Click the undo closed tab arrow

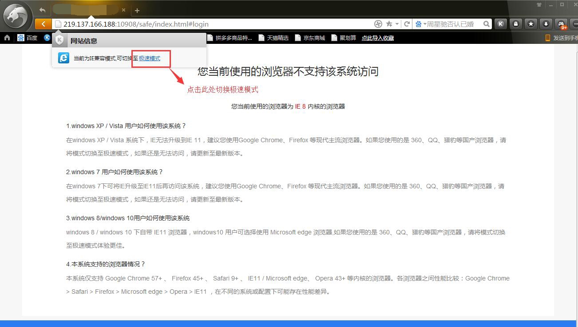(42, 10)
